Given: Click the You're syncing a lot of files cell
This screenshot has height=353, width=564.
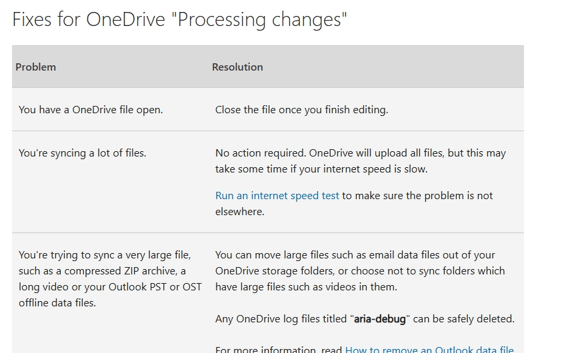Looking at the screenshot, I should click(x=83, y=153).
